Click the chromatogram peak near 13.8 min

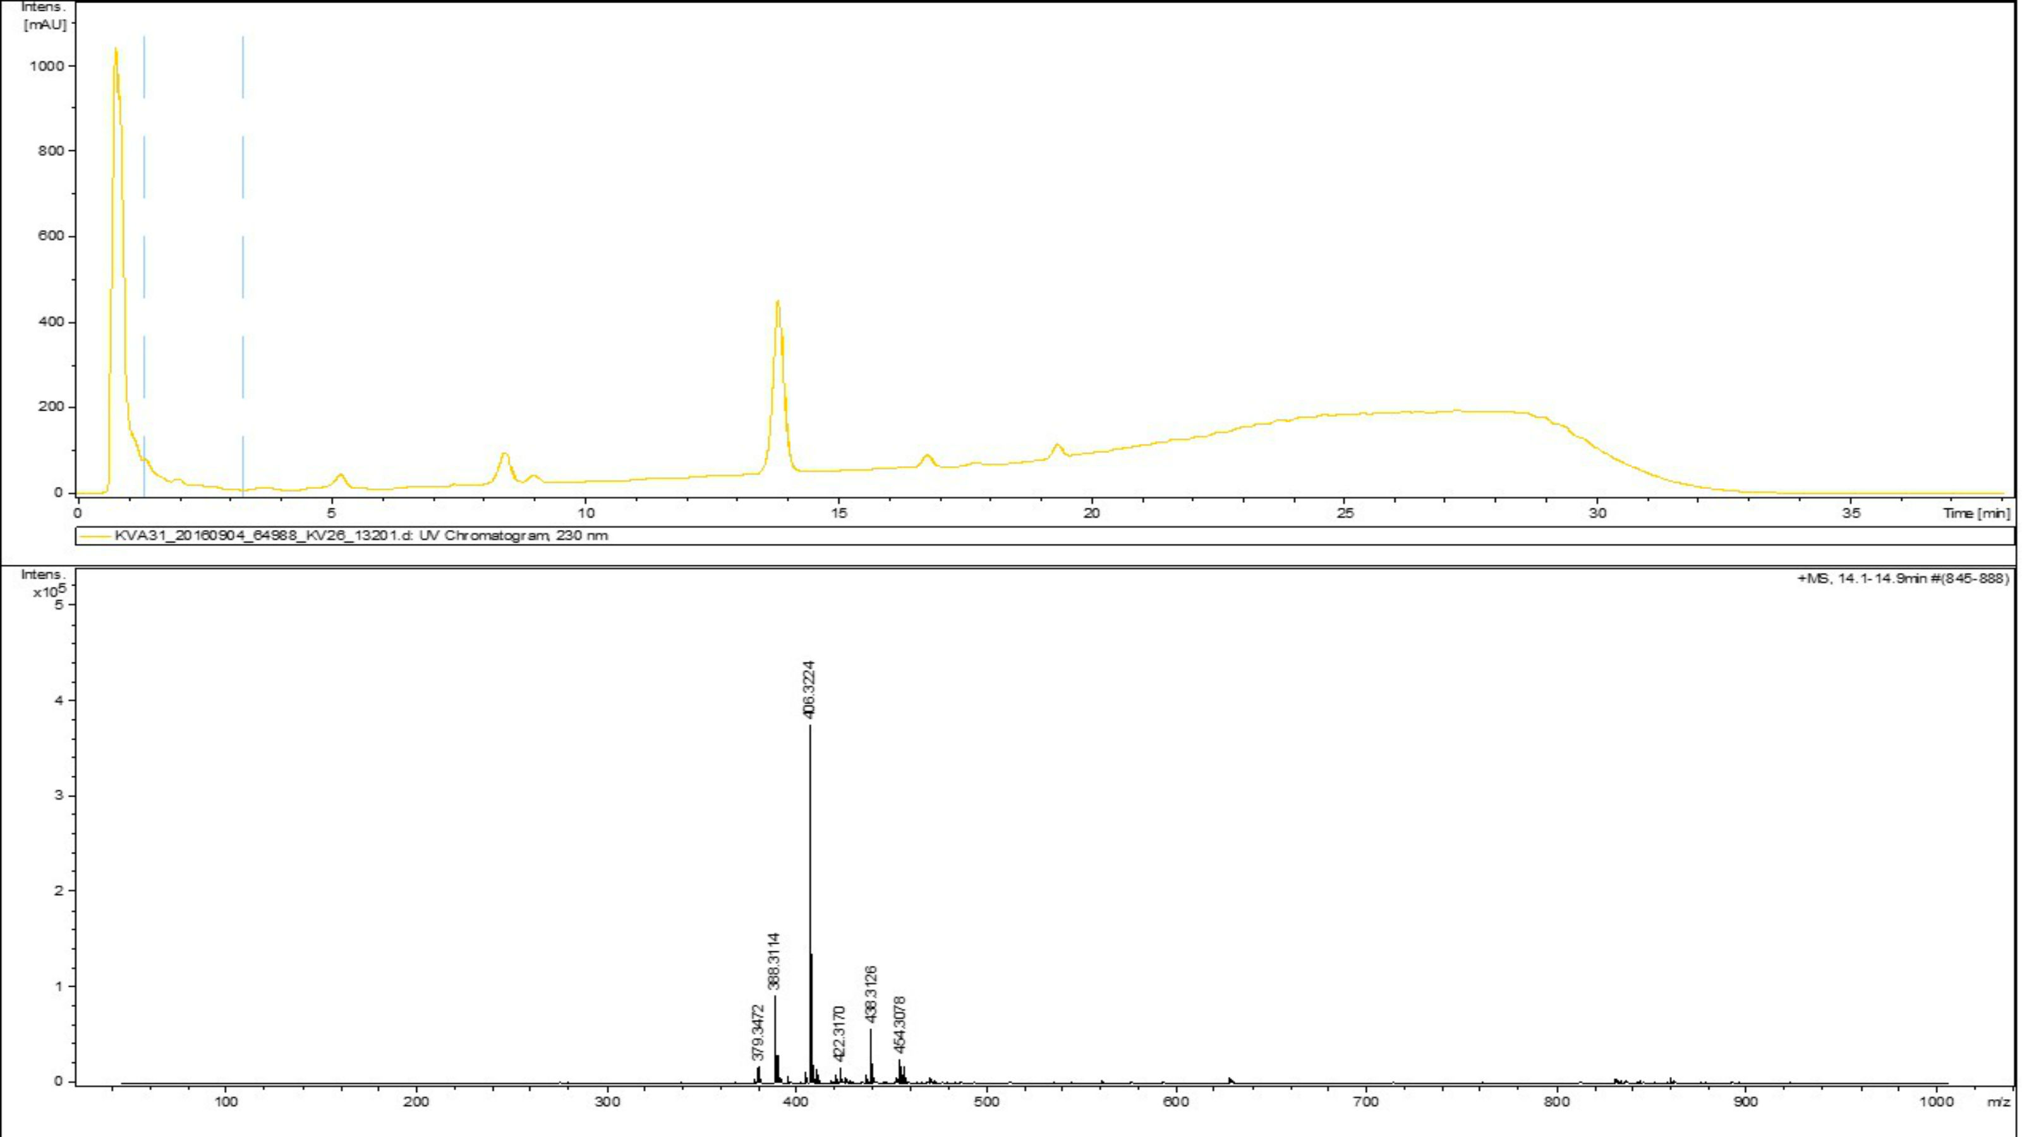(x=778, y=385)
